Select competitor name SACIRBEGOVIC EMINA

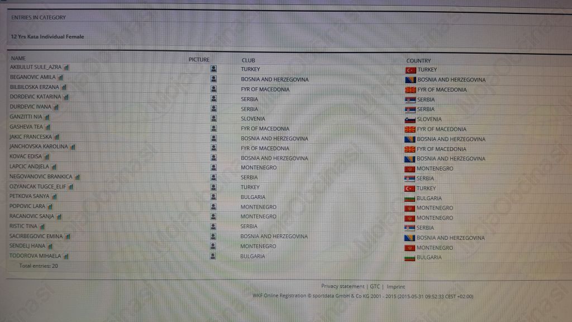coord(36,236)
